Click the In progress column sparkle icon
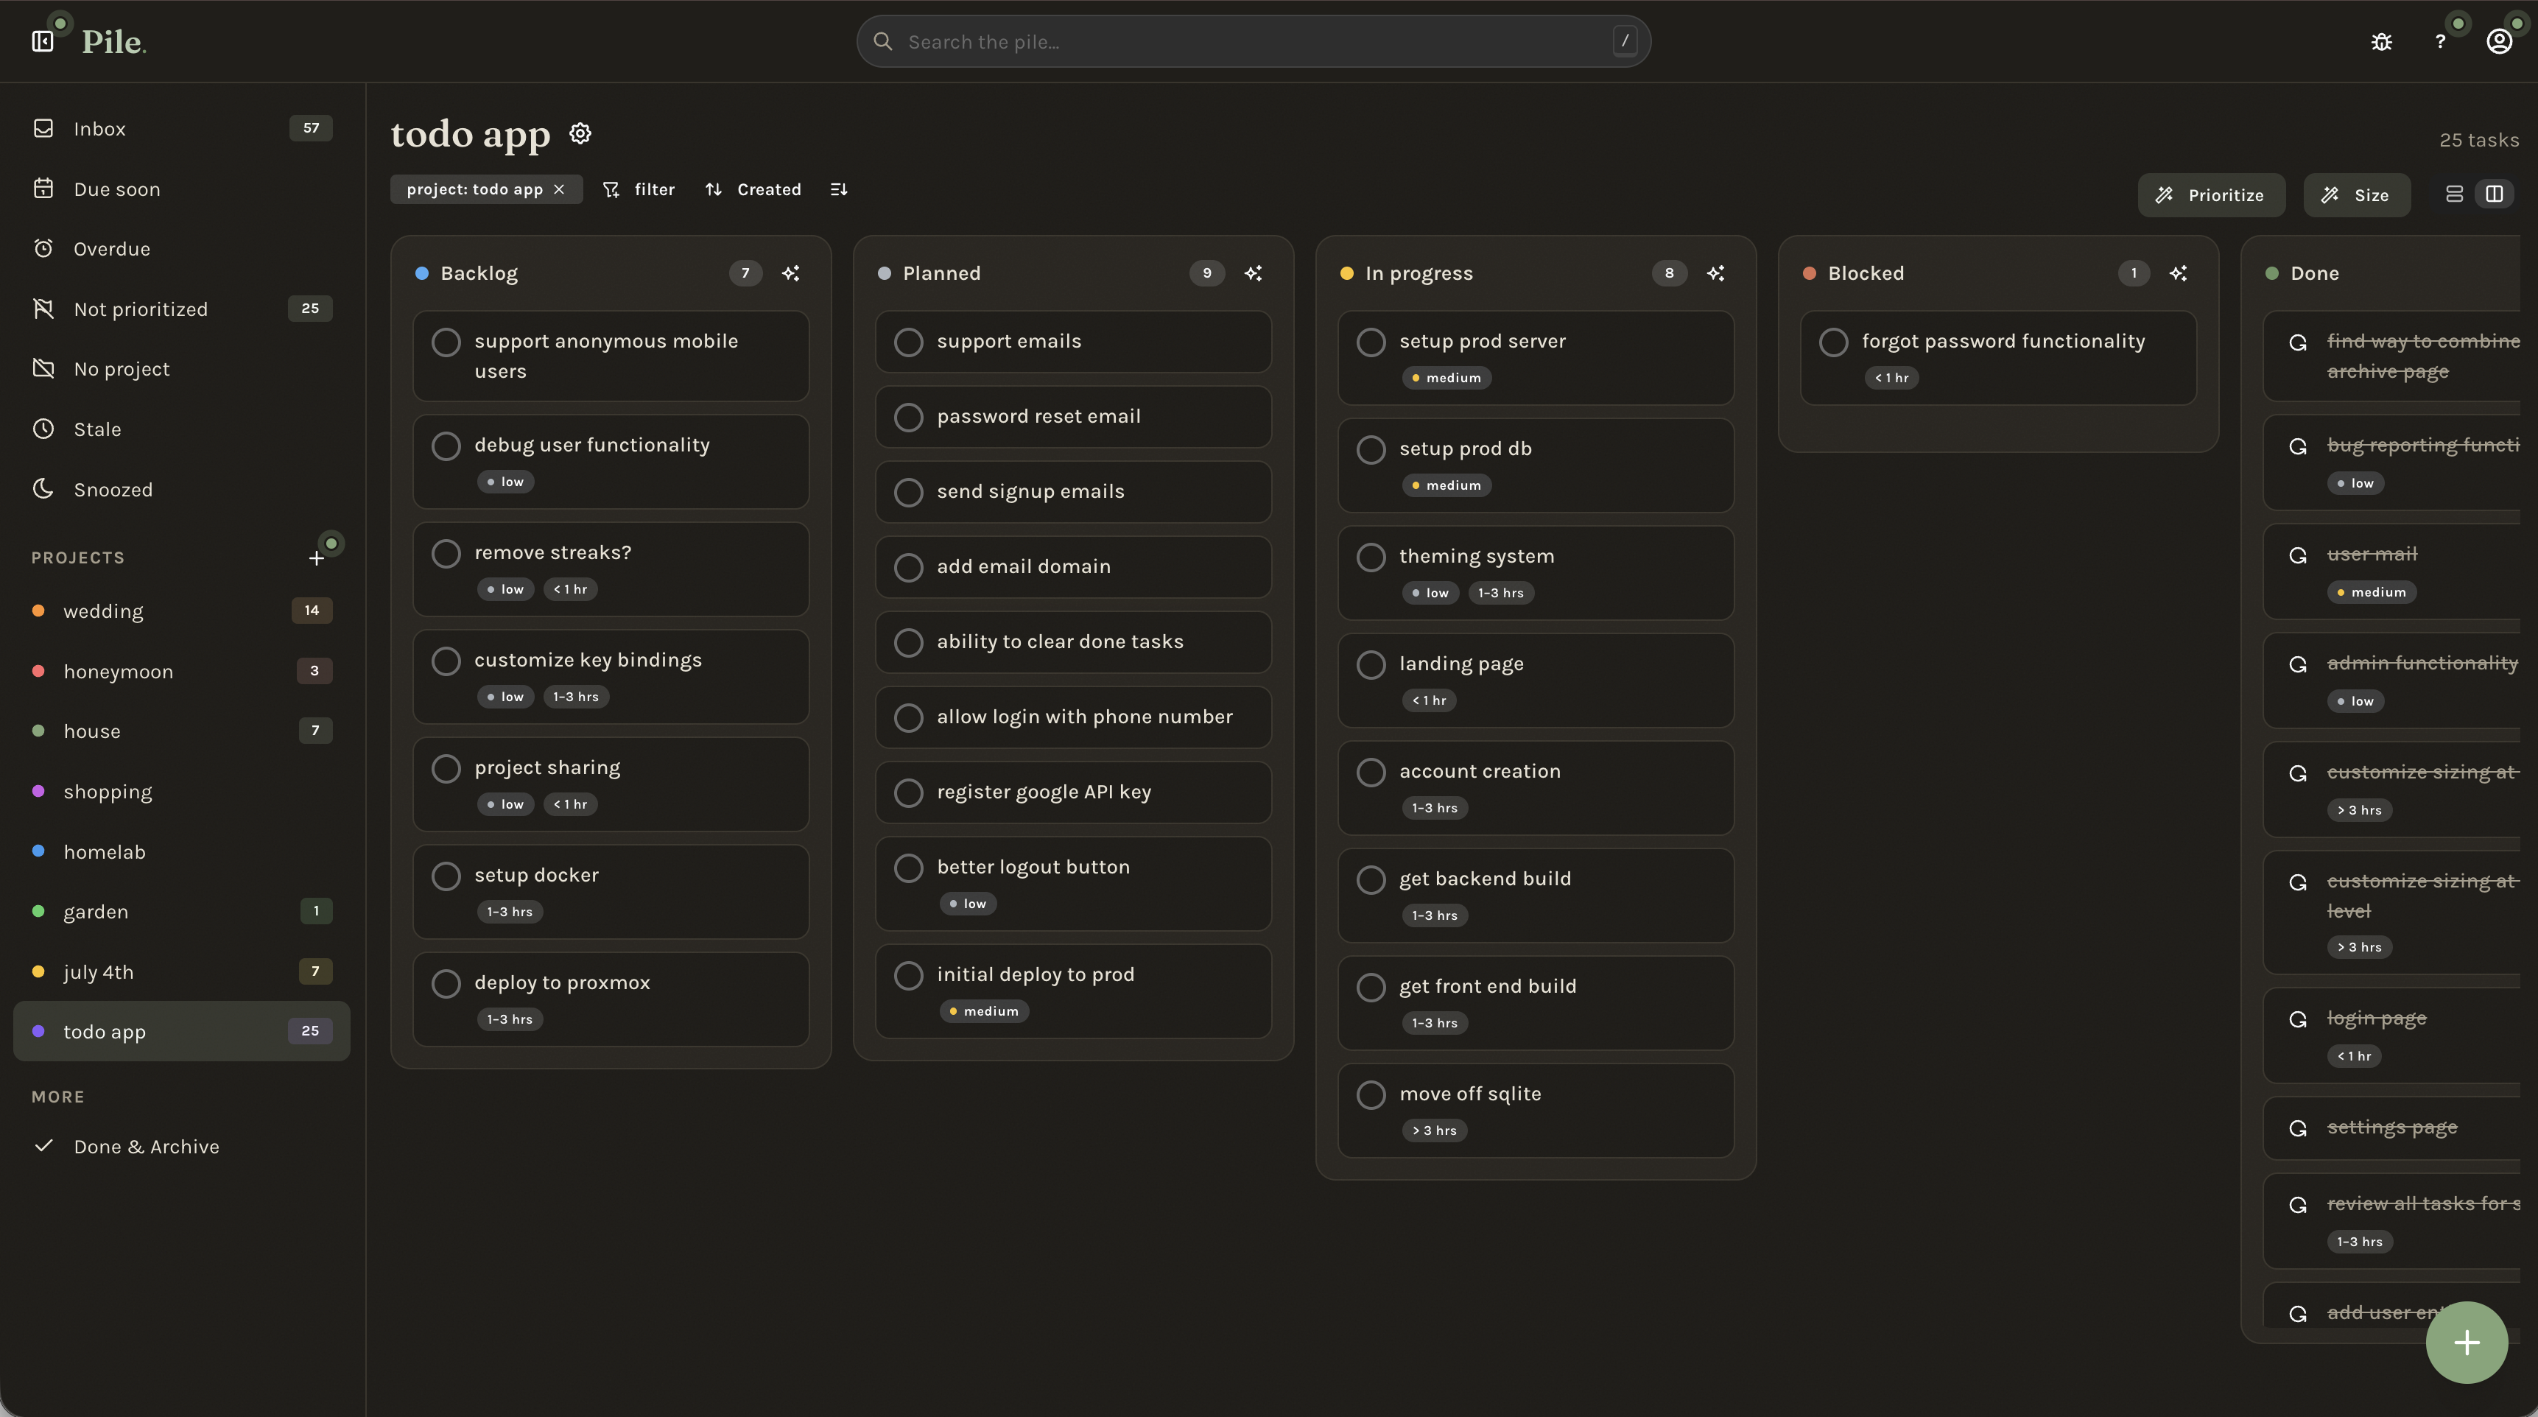The image size is (2538, 1417). pyautogui.click(x=1715, y=273)
